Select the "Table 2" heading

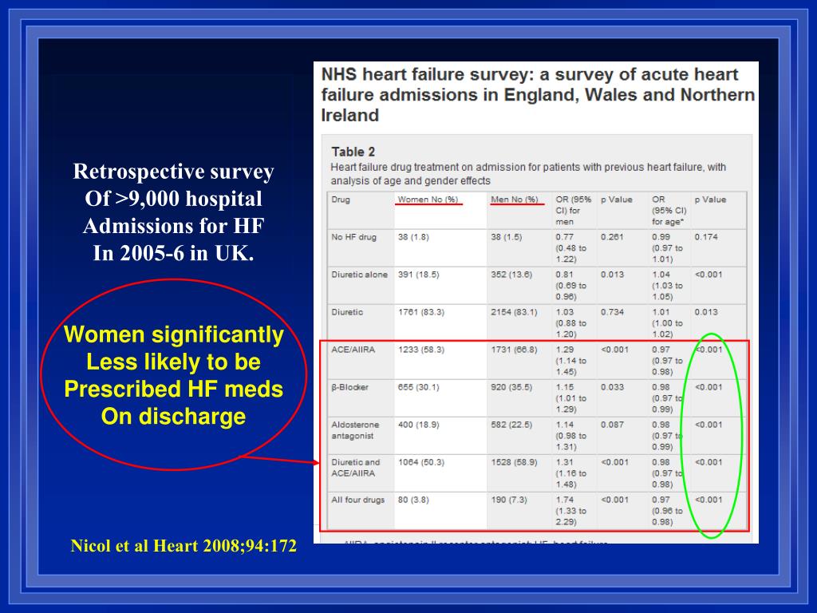[353, 152]
